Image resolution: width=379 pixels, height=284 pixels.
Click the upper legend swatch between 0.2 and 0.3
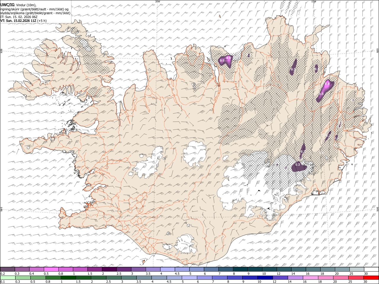(7, 269)
